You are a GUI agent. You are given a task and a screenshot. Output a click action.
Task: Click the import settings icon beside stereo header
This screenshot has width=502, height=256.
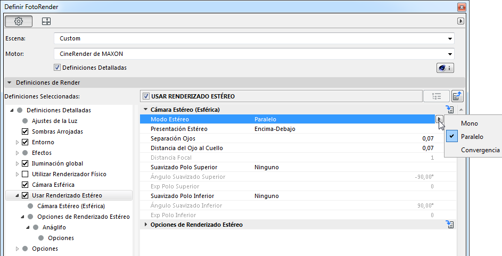(457, 96)
